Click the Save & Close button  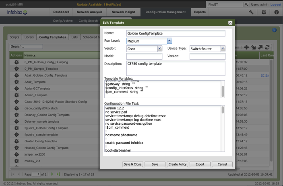coord(132,164)
